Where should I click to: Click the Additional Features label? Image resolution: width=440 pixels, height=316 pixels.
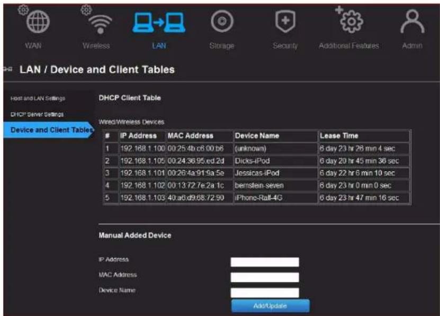pyautogui.click(x=349, y=45)
